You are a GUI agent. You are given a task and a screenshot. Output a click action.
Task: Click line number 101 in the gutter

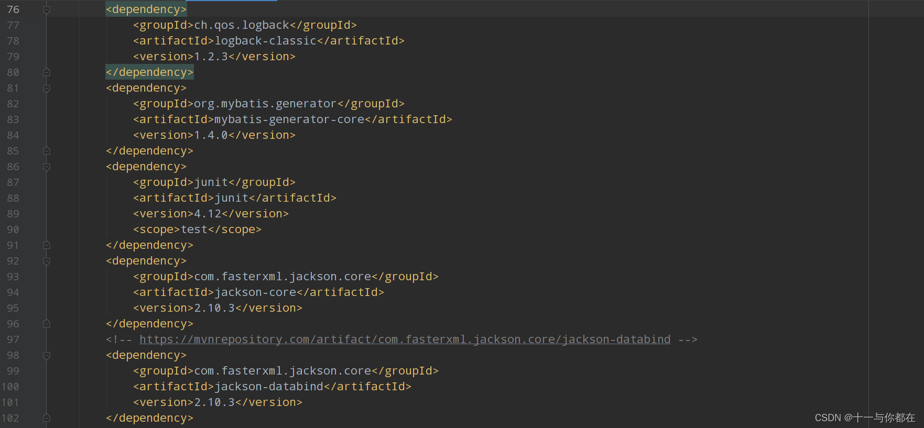pyautogui.click(x=10, y=402)
